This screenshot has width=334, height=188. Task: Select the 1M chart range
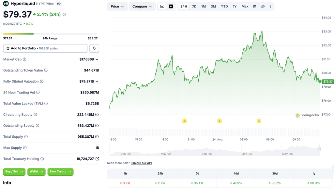click(204, 6)
